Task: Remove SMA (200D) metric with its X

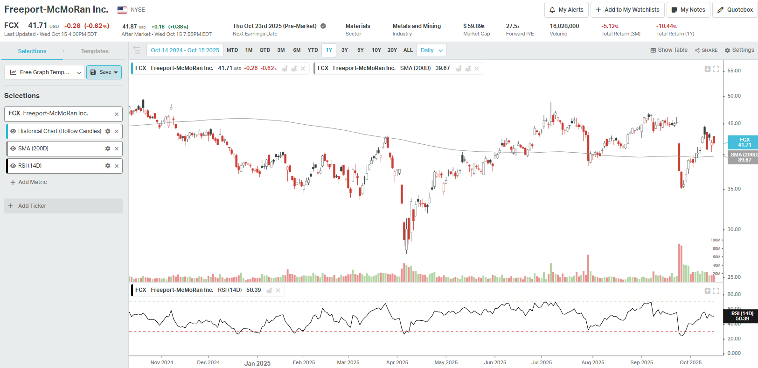Action: pos(117,149)
